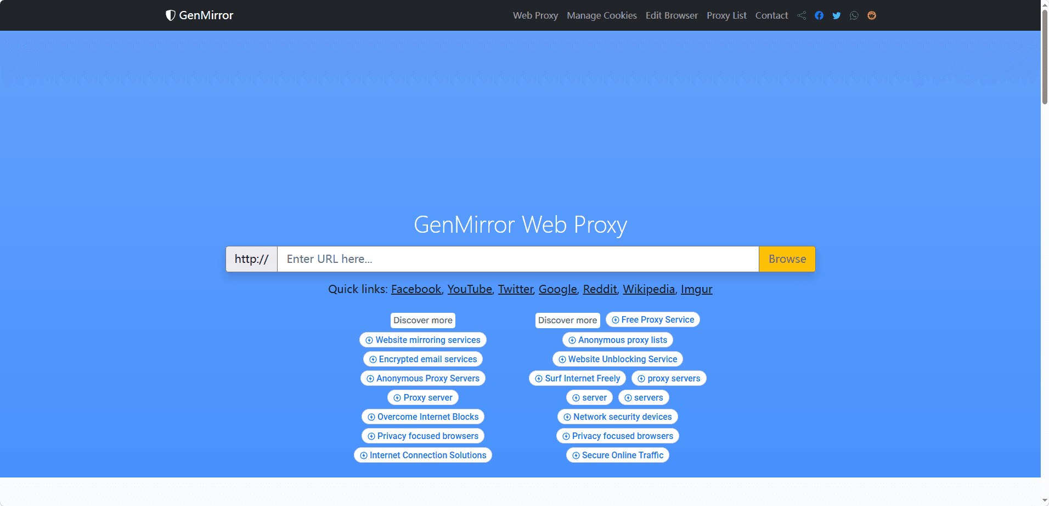Click the page vertical scrollbar thumb
The width and height of the screenshot is (1049, 506).
1045,55
